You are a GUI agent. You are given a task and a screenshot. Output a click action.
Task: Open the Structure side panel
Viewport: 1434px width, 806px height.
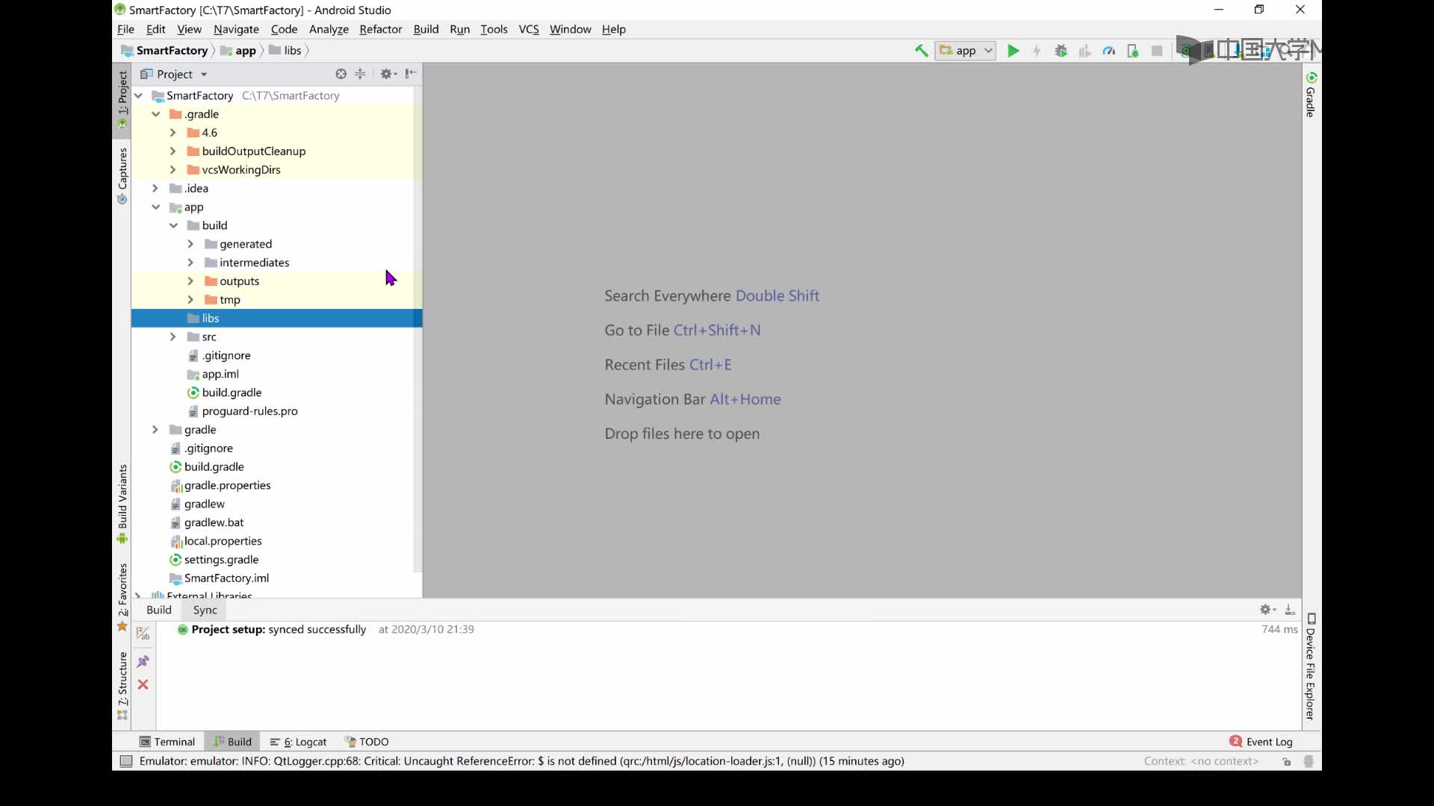point(122,685)
